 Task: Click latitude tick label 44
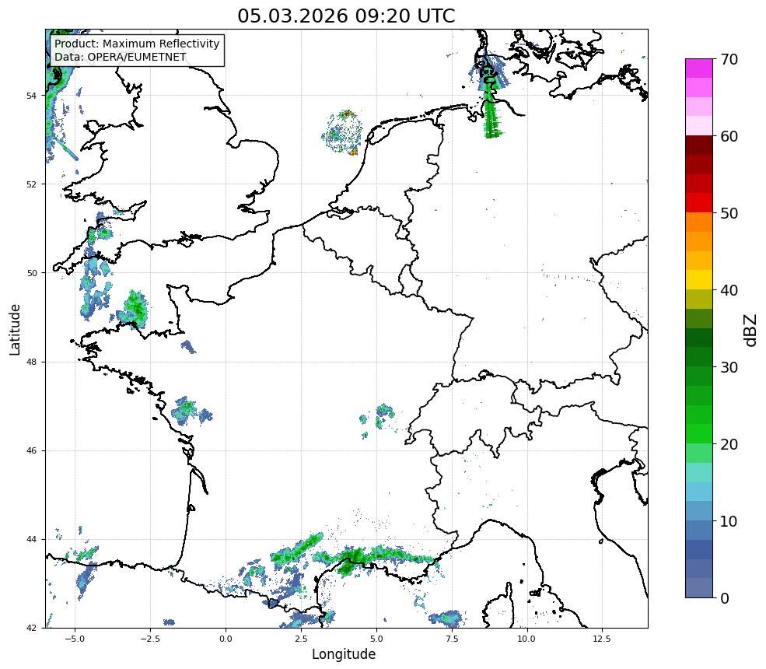tap(31, 540)
